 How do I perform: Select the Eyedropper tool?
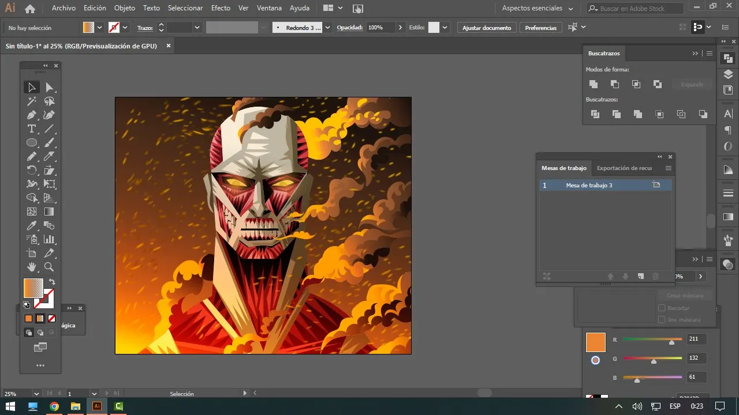pyautogui.click(x=32, y=226)
